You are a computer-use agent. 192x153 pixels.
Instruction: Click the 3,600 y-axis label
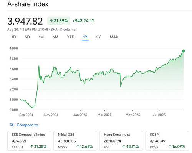[13, 69]
